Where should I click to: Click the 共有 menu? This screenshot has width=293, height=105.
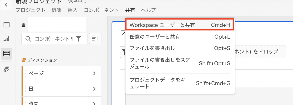[130, 10]
